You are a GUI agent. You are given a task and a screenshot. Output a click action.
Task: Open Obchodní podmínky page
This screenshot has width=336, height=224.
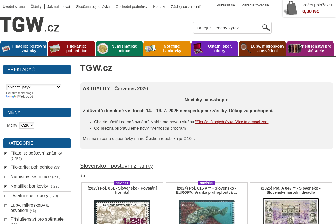(x=131, y=6)
